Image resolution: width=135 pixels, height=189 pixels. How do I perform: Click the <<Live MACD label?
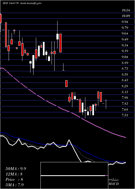[x=114, y=182]
